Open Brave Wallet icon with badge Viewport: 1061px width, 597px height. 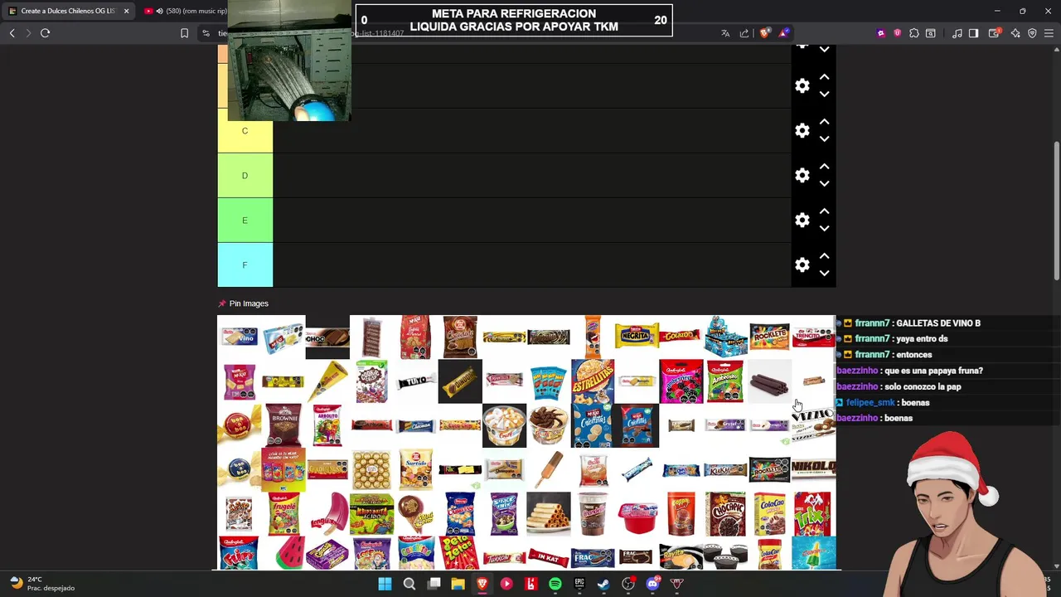(x=995, y=33)
